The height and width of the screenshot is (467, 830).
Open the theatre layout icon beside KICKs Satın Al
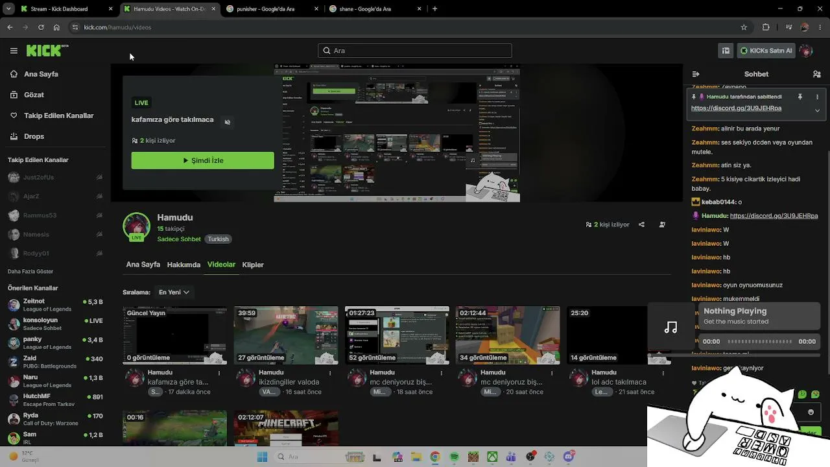pyautogui.click(x=726, y=51)
